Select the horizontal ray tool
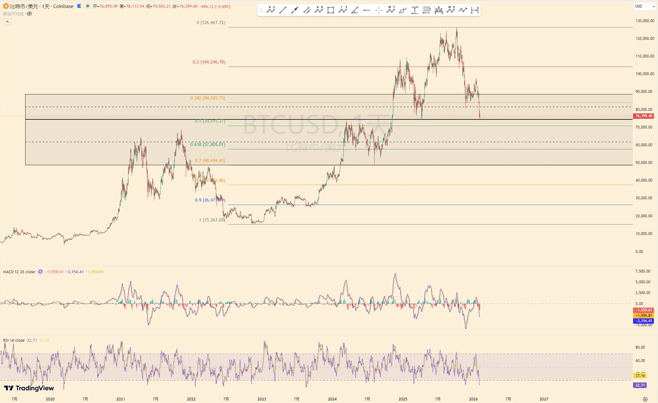Viewport: 658px width, 403px height. tap(367, 10)
